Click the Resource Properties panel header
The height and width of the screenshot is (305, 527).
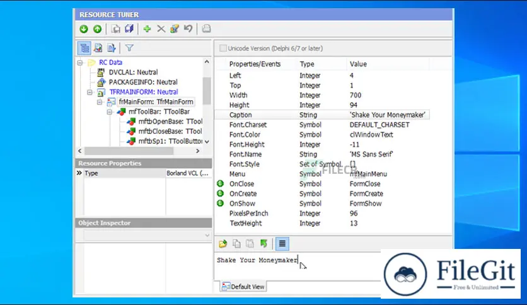click(x=144, y=163)
